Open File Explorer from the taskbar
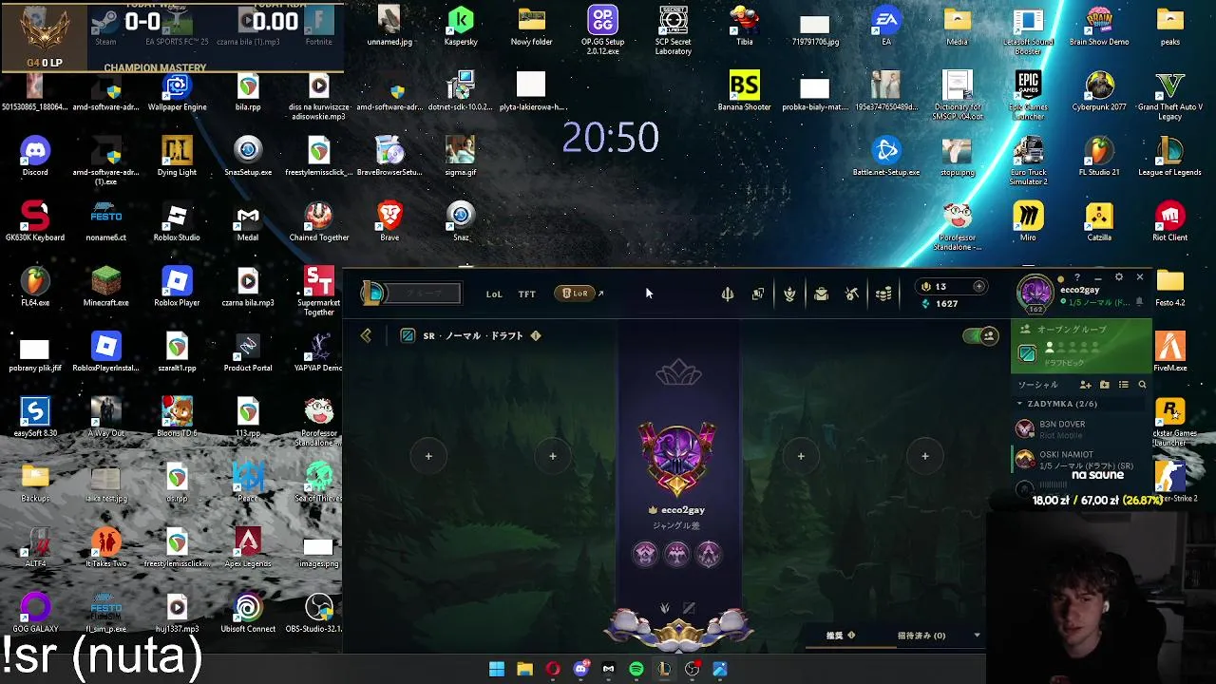This screenshot has height=684, width=1216. [x=524, y=669]
